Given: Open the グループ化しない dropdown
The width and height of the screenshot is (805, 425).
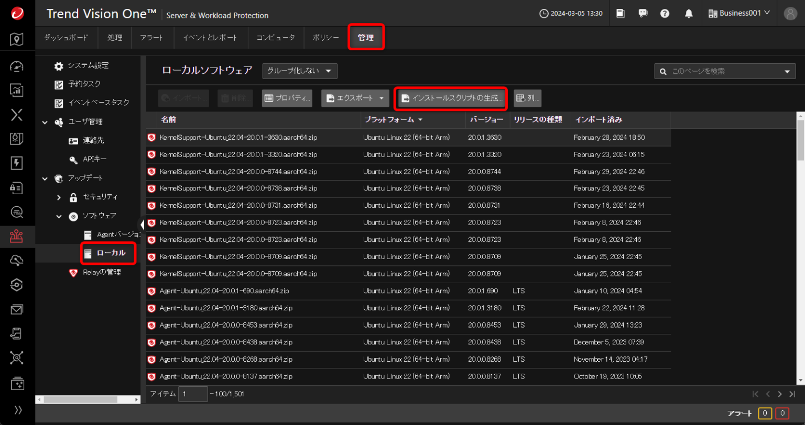Looking at the screenshot, I should point(299,71).
